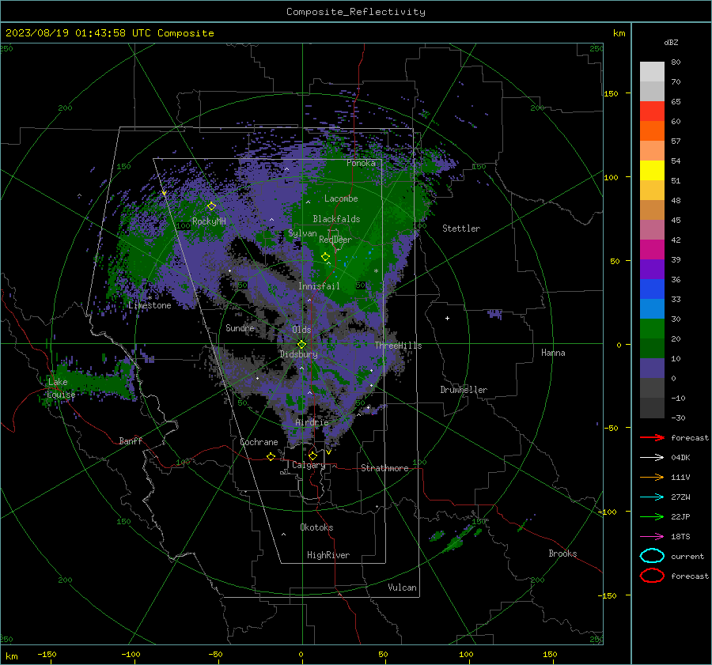The image size is (712, 665).
Task: Click the Sylvan label on the map
Action: (x=302, y=233)
